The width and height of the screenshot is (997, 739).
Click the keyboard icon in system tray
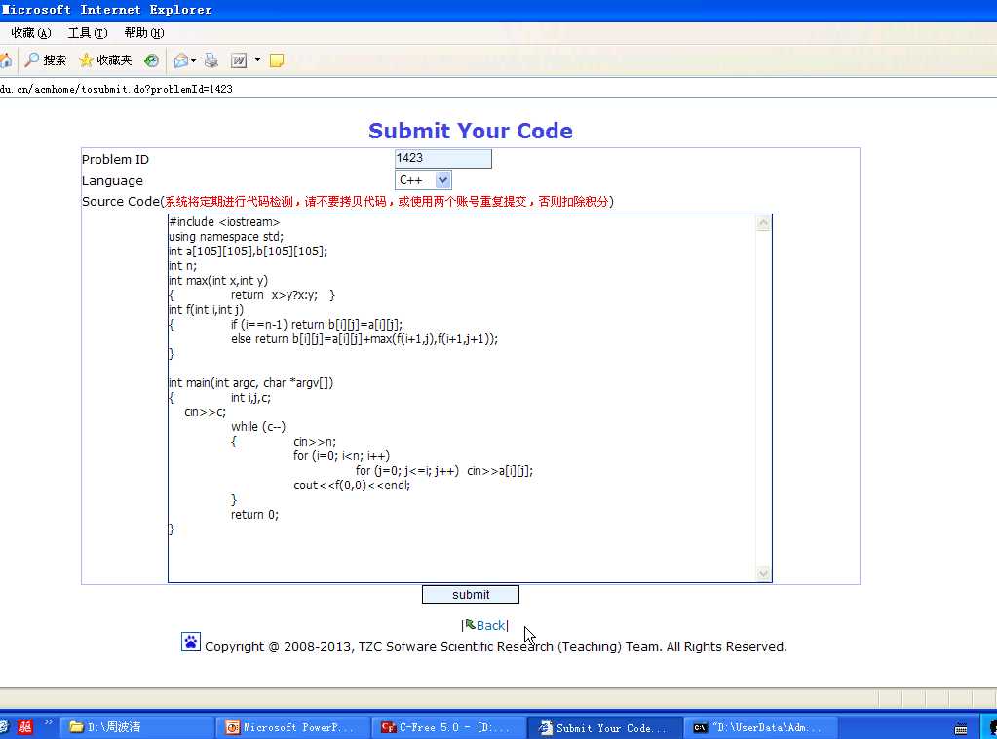tap(961, 729)
